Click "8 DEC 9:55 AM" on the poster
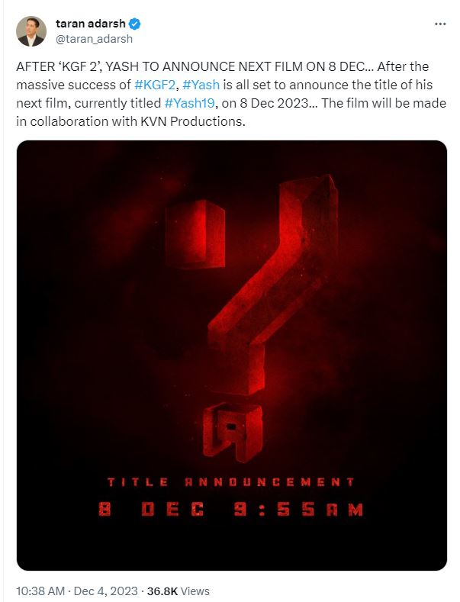 click(230, 510)
